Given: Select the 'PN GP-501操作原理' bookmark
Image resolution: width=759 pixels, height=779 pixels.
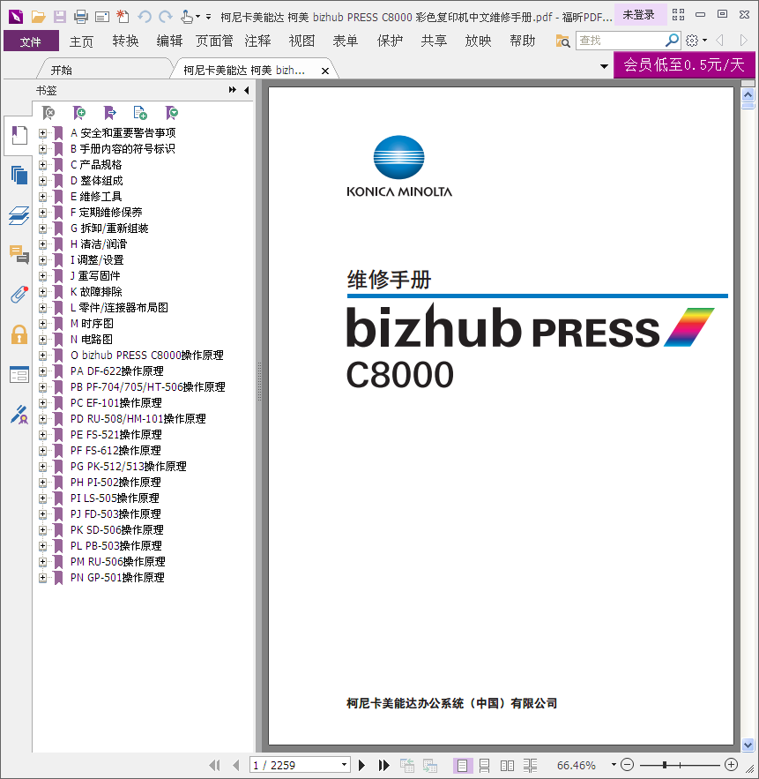Looking at the screenshot, I should pos(117,578).
